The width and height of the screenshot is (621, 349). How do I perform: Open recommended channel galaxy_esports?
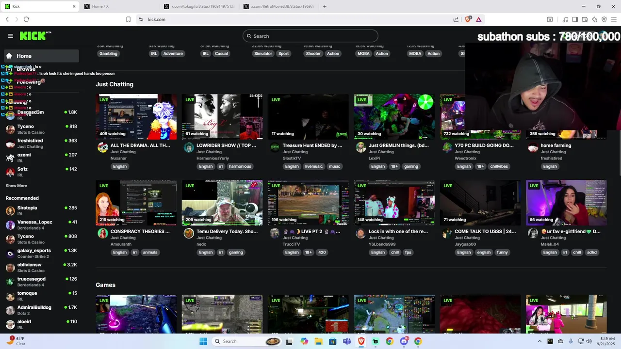tap(41, 253)
